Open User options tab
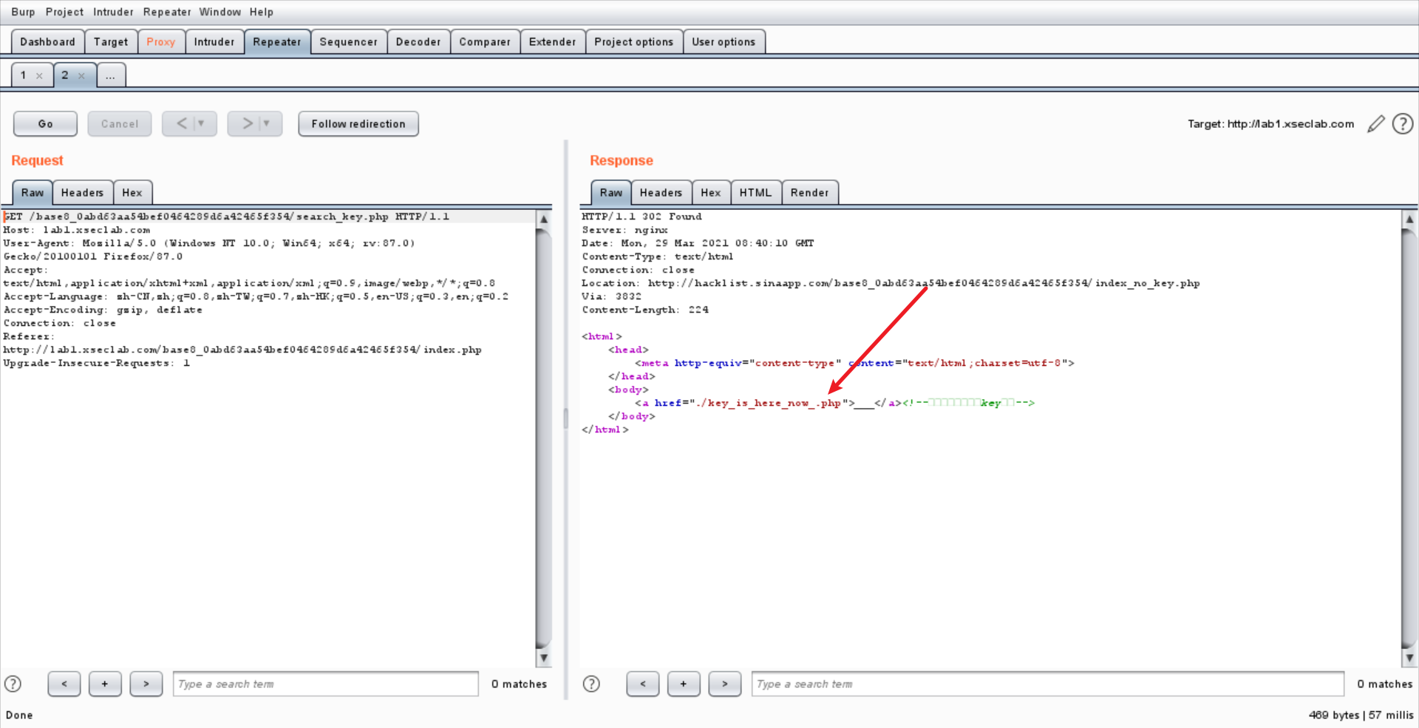1419x728 pixels. click(x=724, y=41)
